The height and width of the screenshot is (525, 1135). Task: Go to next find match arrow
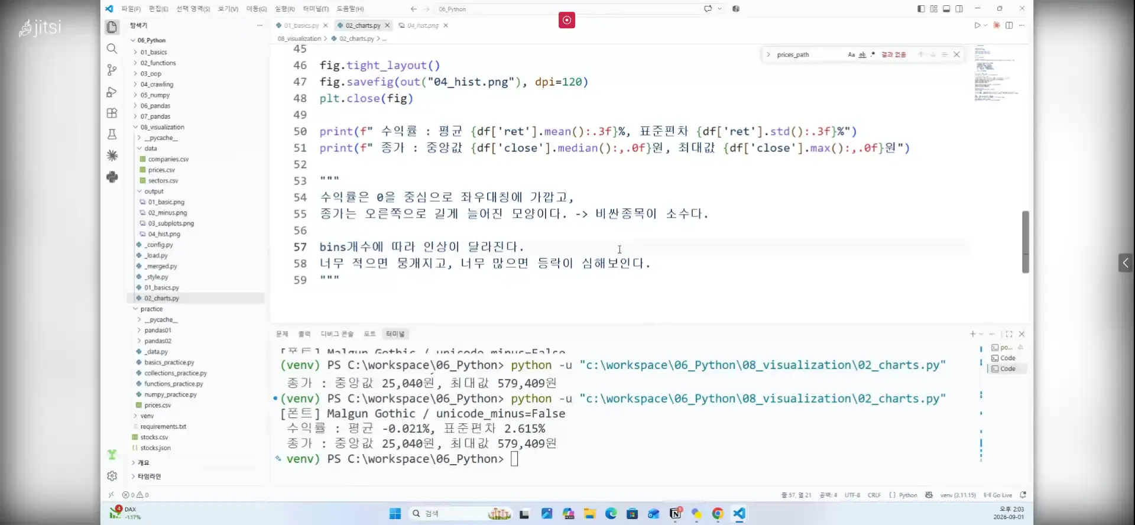pyautogui.click(x=933, y=54)
